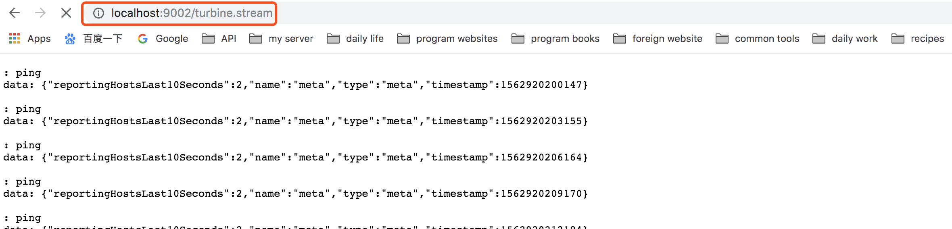Click the localhost:9002/turbine.stream address bar
Viewport: 952px width, 229px height.
tap(192, 13)
